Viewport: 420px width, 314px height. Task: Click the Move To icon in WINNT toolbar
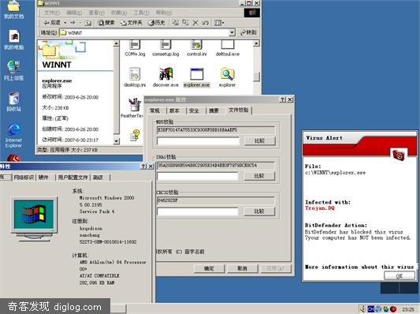click(x=176, y=23)
